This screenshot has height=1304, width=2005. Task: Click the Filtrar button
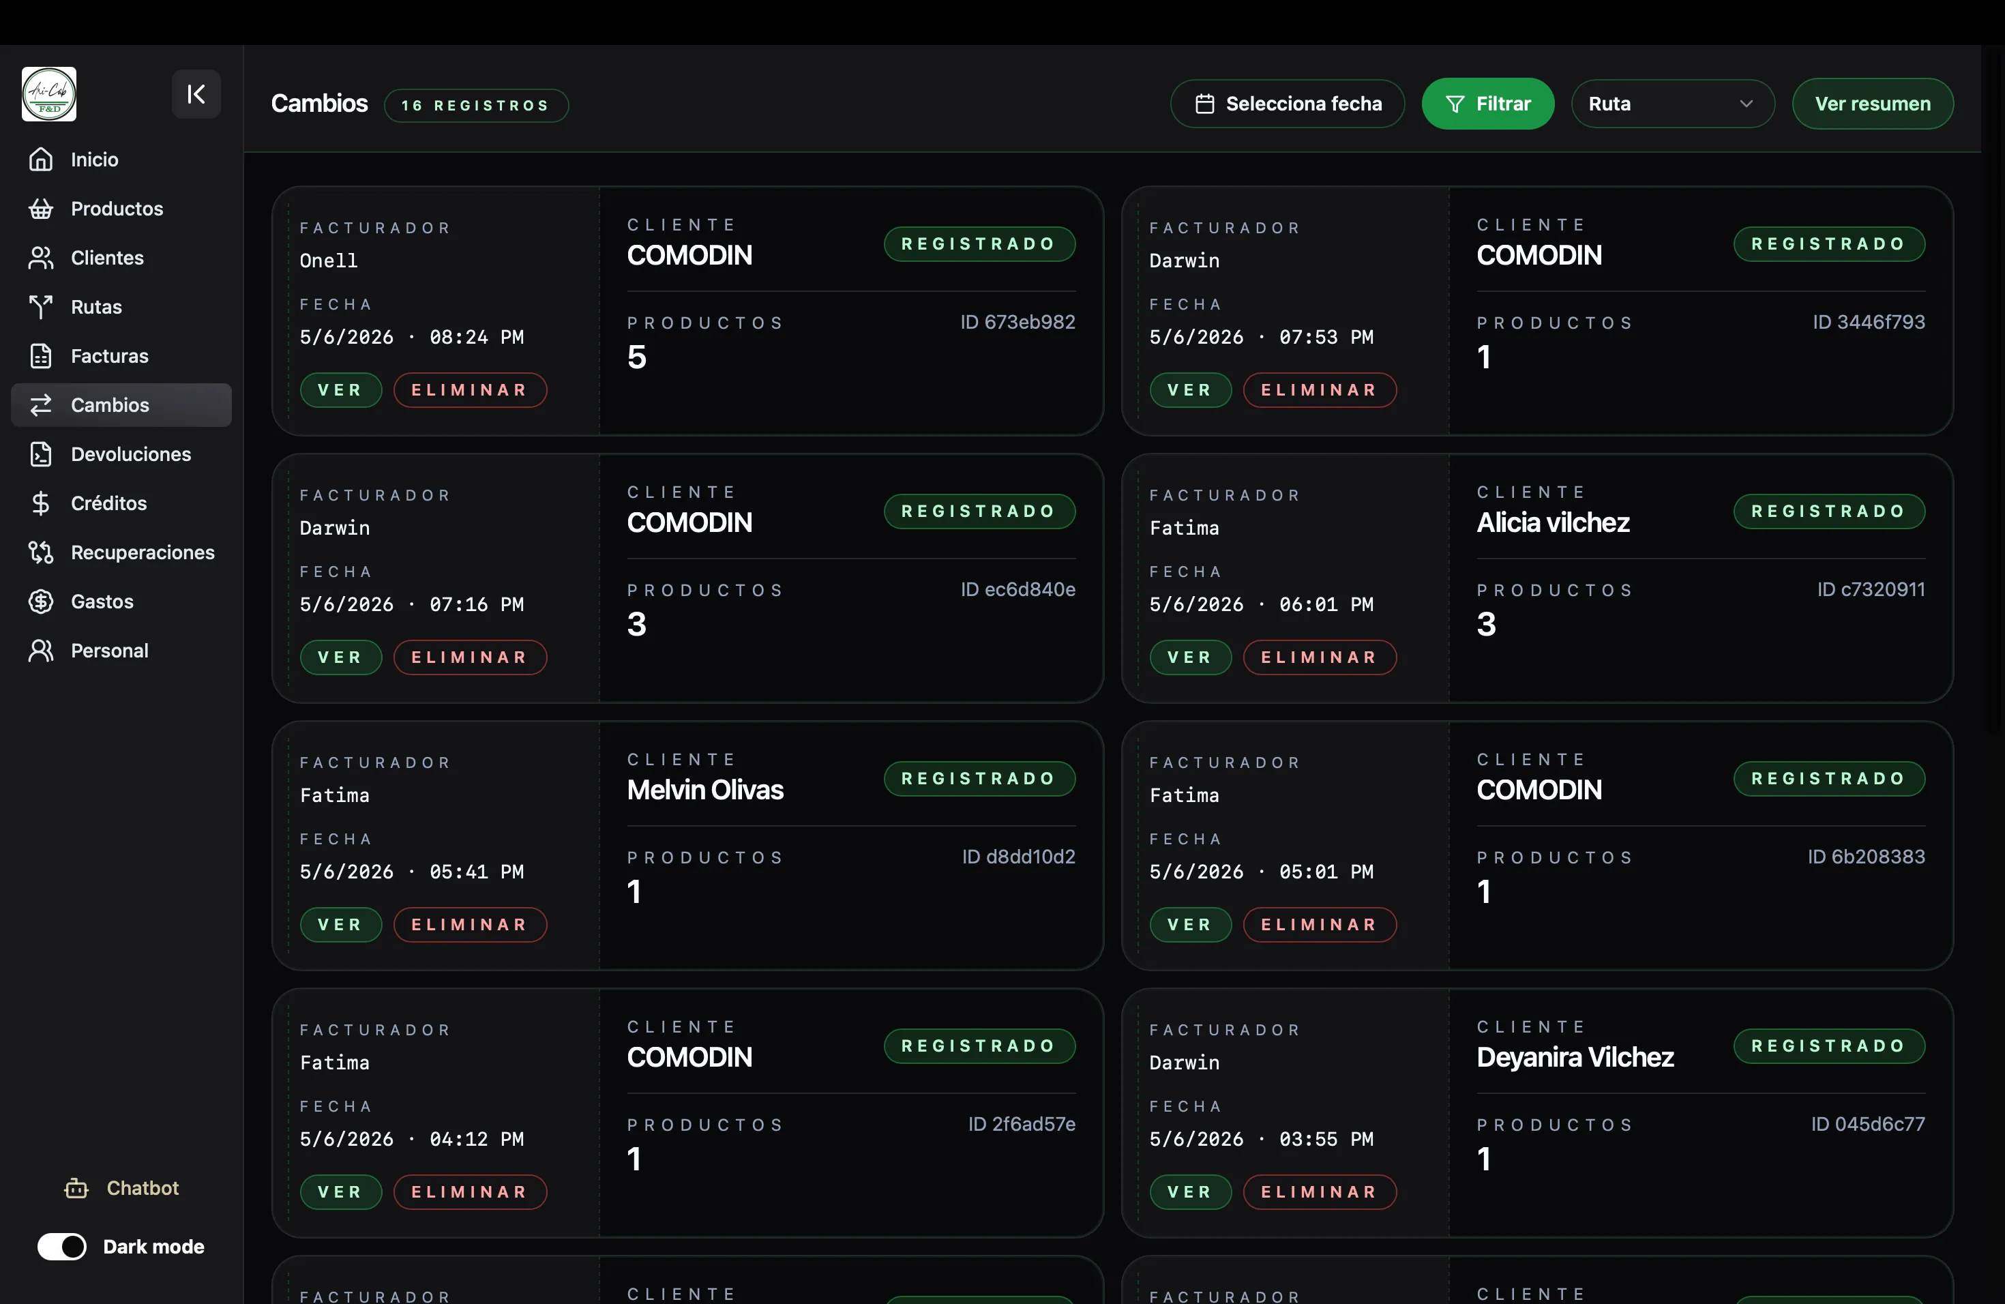[x=1488, y=104]
